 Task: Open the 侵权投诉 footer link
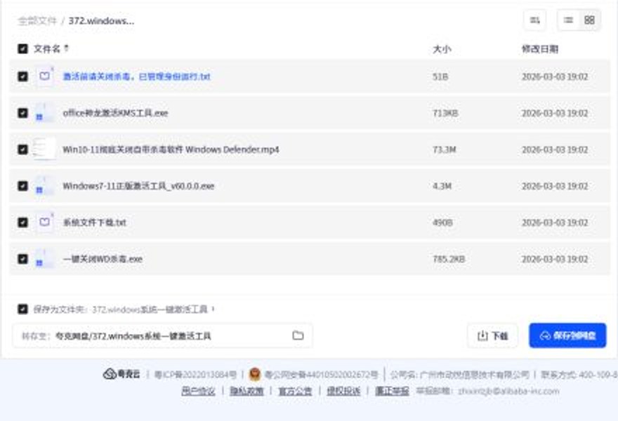pos(343,391)
